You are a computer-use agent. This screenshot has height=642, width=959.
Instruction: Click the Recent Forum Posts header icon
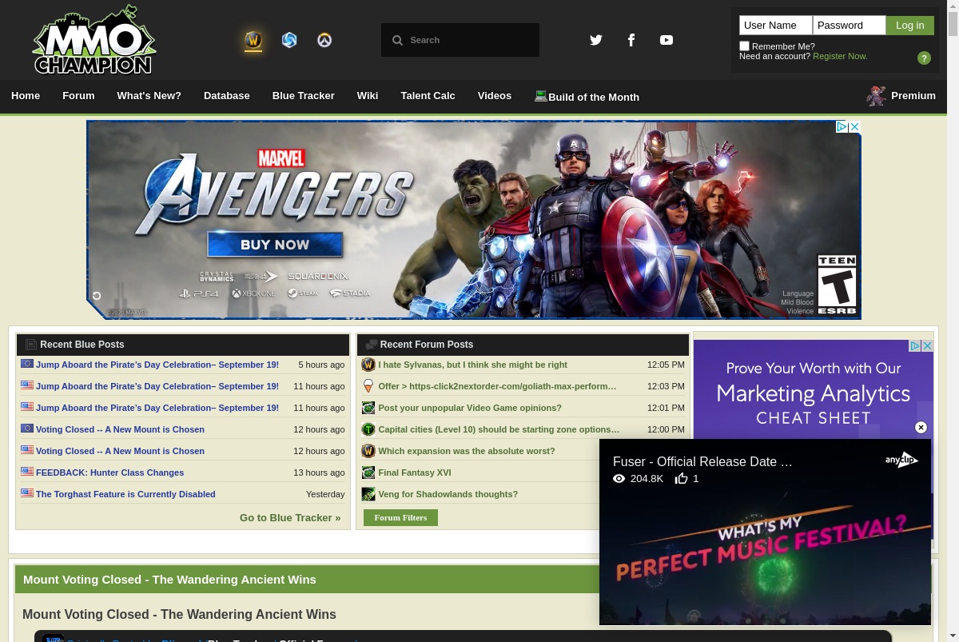coord(371,345)
